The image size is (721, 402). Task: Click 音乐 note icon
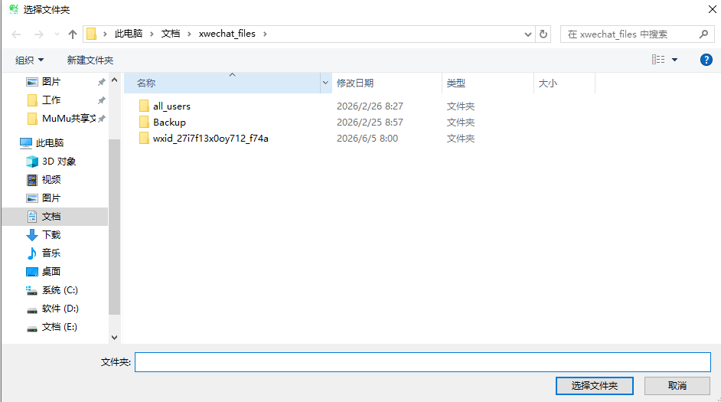tap(31, 253)
